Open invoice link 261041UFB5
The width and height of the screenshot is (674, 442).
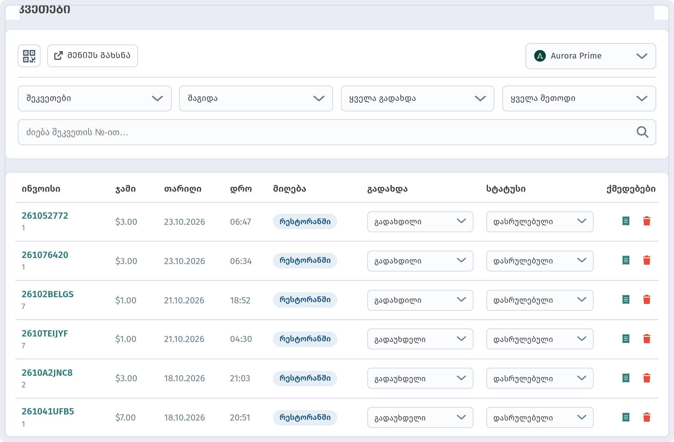click(x=48, y=411)
